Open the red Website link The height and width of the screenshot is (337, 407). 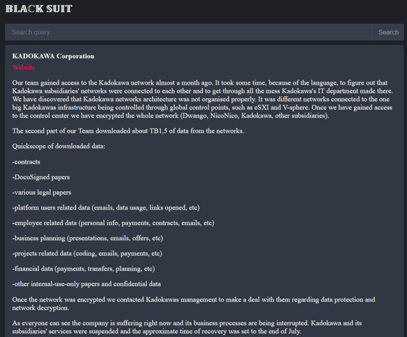23,68
